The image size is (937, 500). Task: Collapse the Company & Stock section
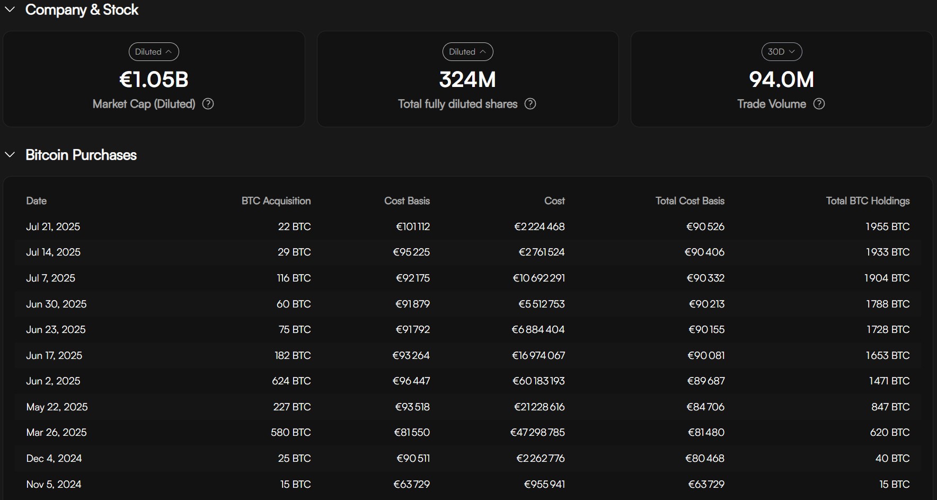(10, 10)
